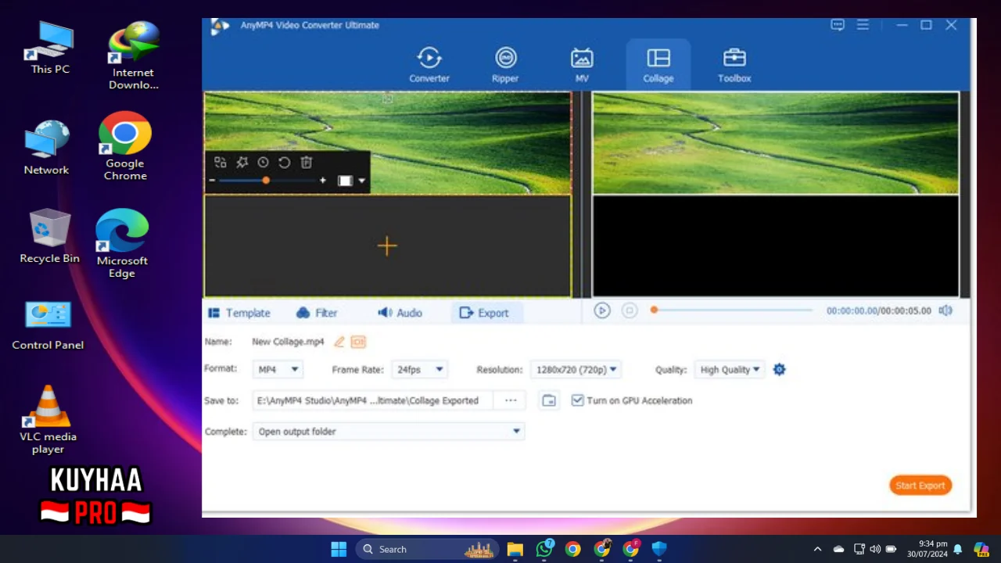Viewport: 1001px width, 563px height.
Task: Click the orange ID icon beside file name
Action: pyautogui.click(x=358, y=342)
